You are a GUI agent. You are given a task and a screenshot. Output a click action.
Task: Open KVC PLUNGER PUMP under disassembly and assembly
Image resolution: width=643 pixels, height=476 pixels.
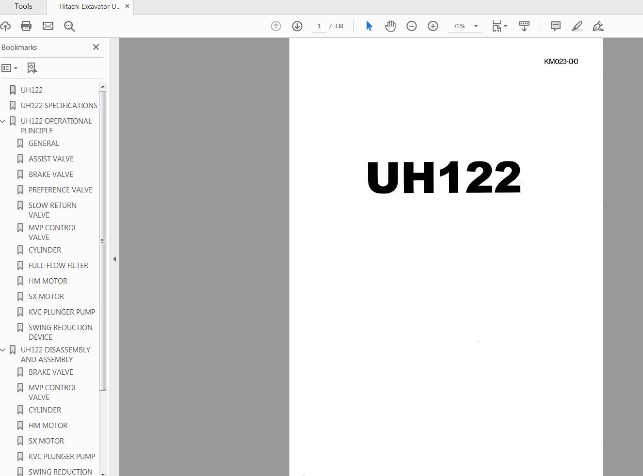[x=62, y=457]
